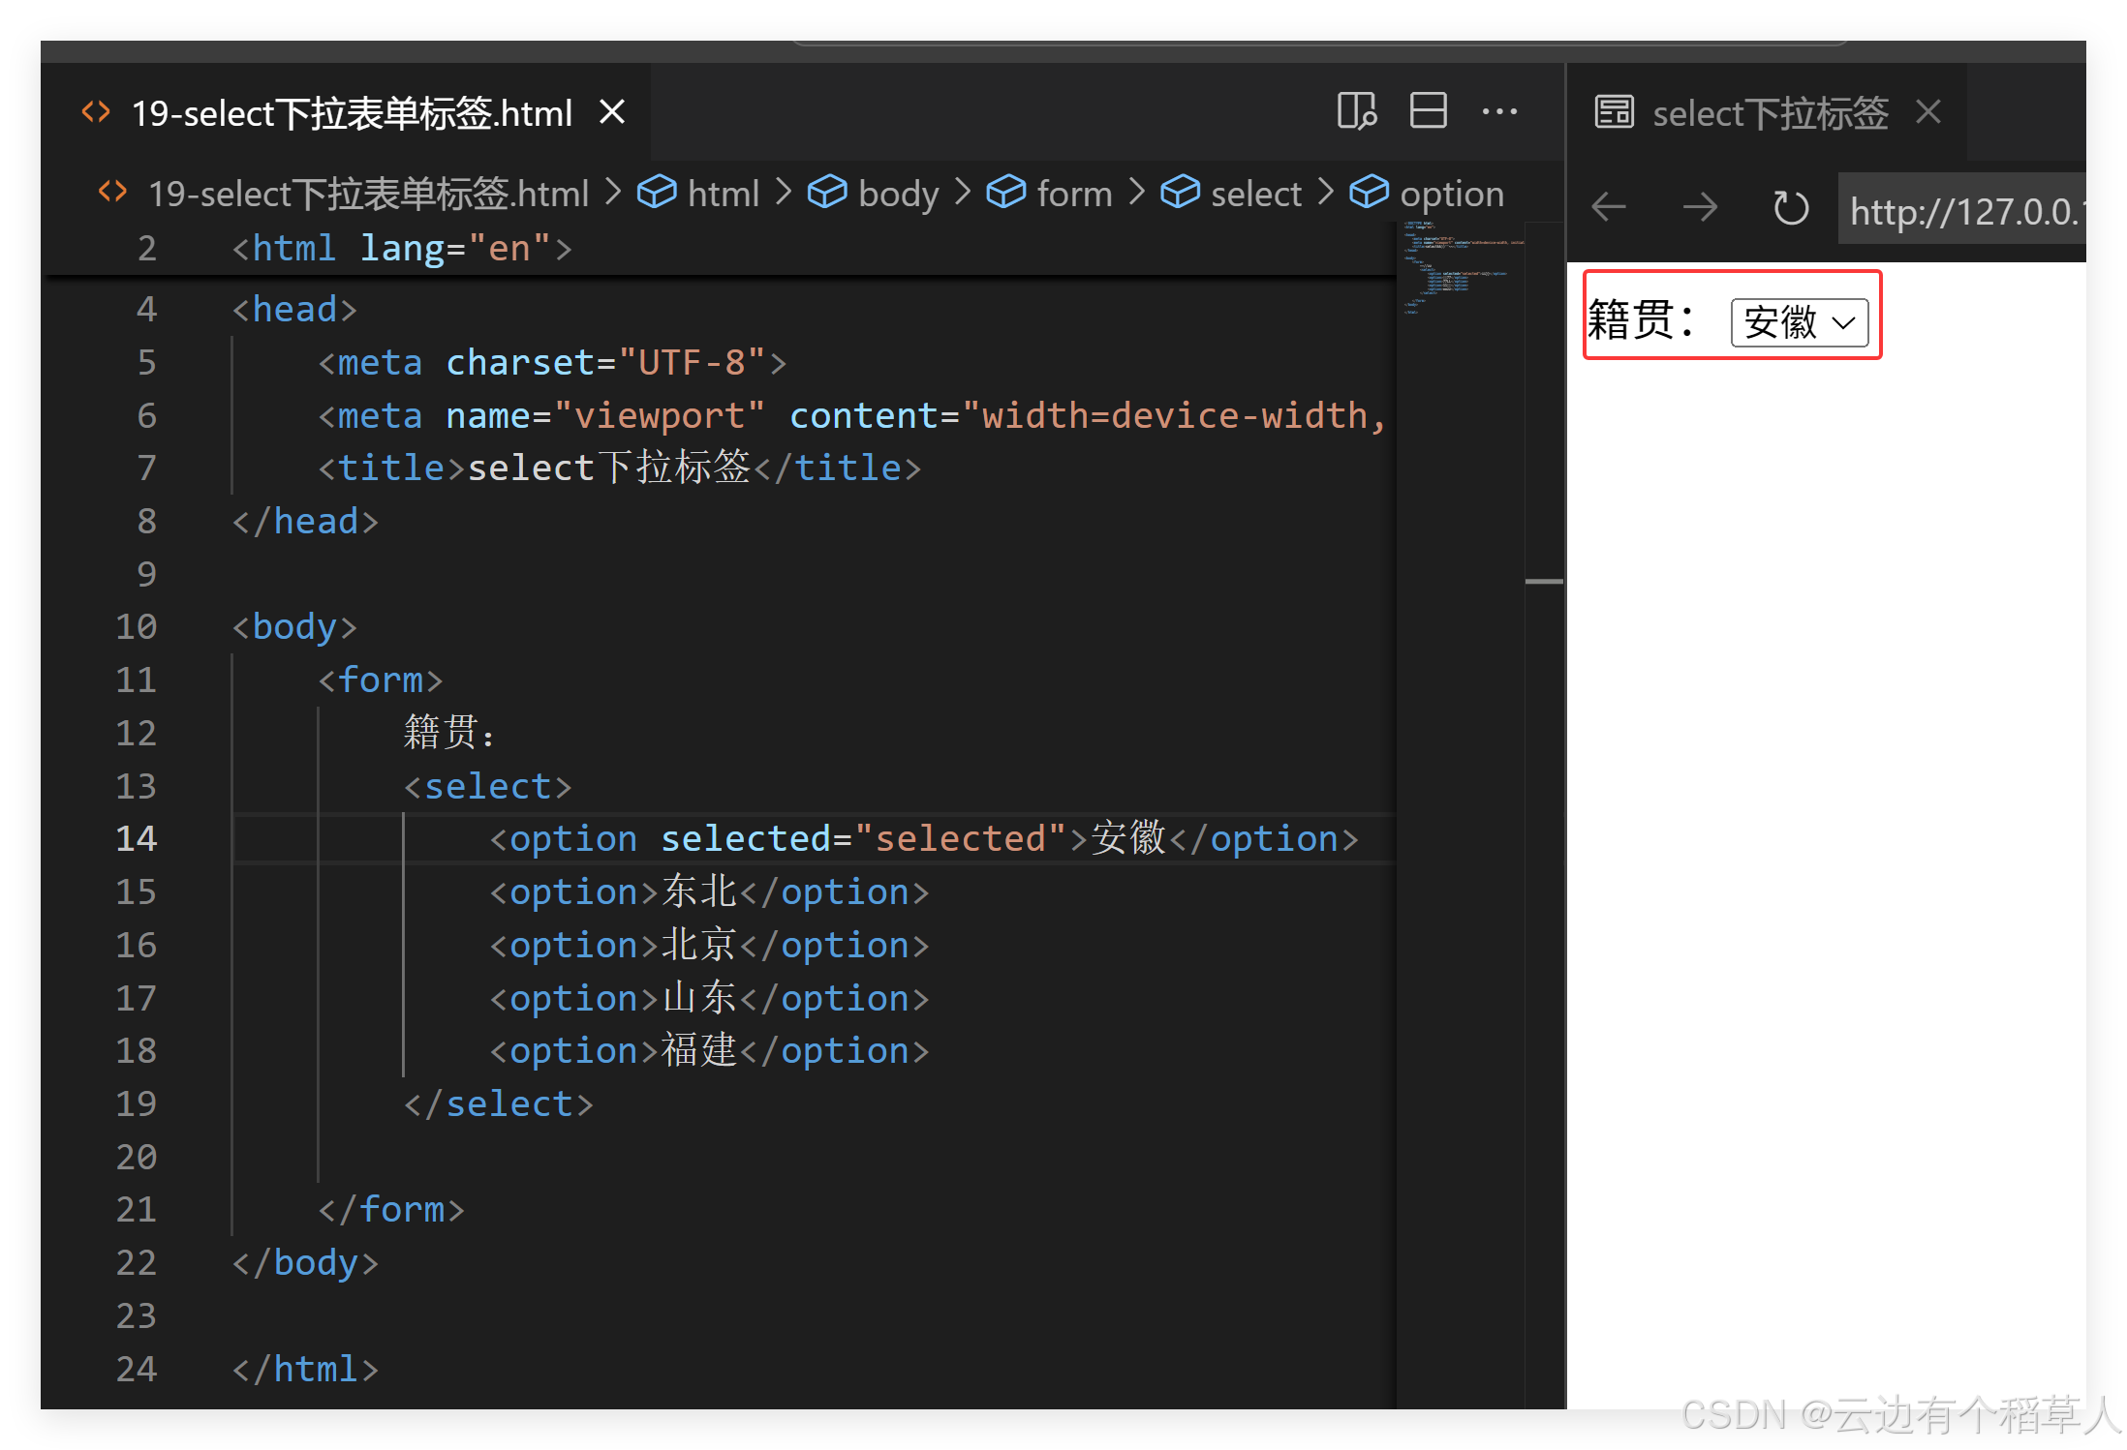The width and height of the screenshot is (2127, 1450).
Task: Click the Open Preview to the Side icon
Action: (x=1356, y=111)
